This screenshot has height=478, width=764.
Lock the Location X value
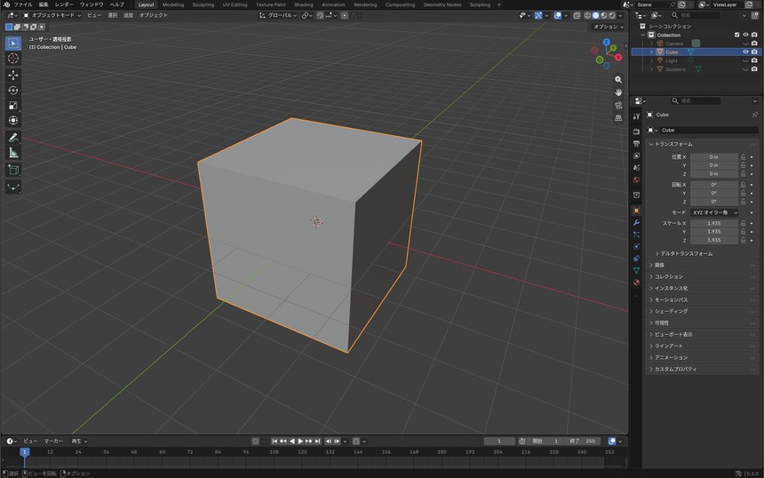743,157
